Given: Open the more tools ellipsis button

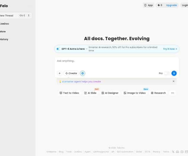Looking at the screenshot, I should coord(173,93).
